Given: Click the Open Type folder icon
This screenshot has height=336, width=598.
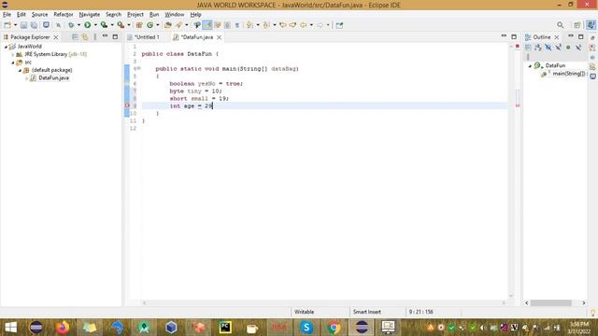Looking at the screenshot, I should click(168, 25).
